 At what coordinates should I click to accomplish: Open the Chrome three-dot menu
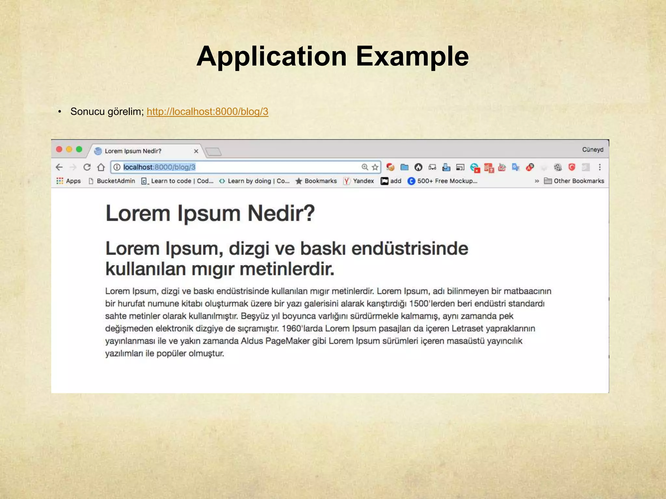point(600,167)
